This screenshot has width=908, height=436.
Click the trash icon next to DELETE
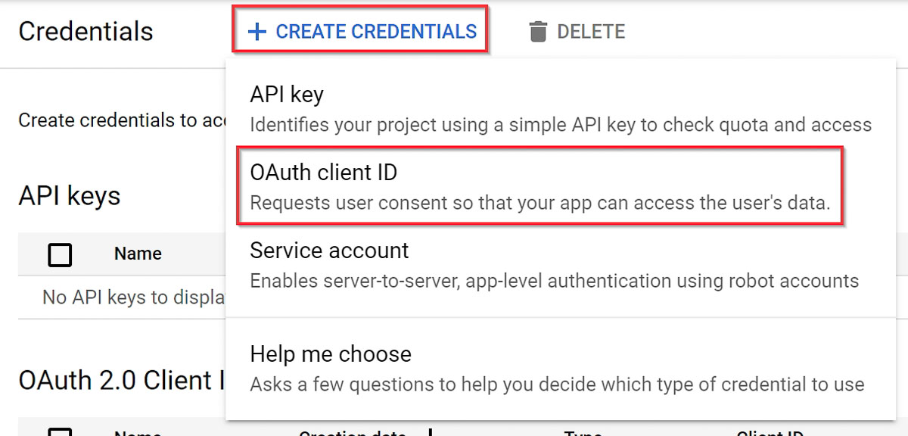click(x=538, y=31)
